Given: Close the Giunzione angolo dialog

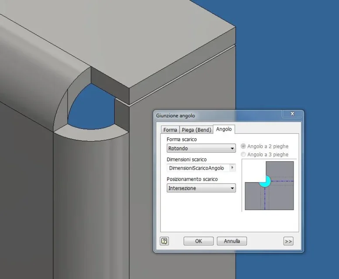Looking at the screenshot, I should 292,114.
